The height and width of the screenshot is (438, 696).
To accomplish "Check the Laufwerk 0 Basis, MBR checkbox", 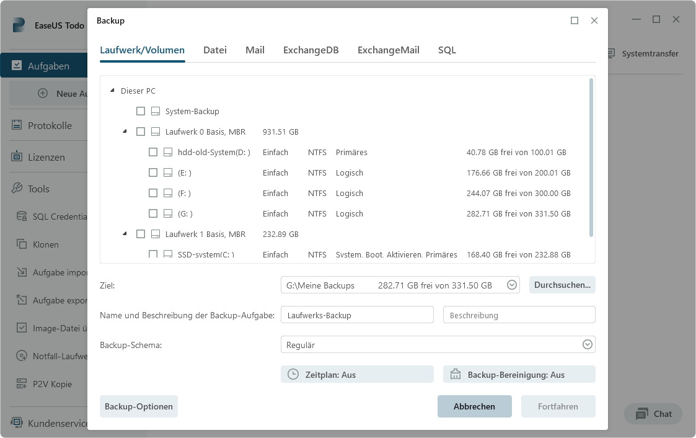I will (141, 132).
